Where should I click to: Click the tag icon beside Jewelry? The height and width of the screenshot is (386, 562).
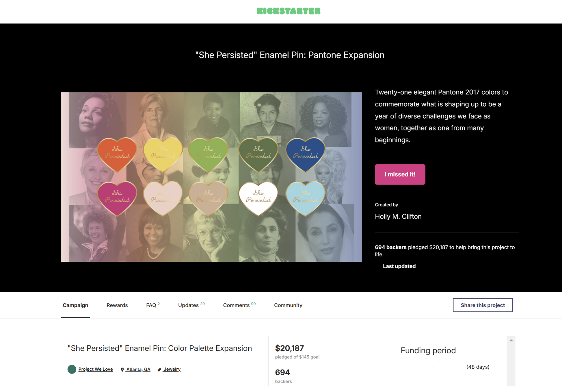pyautogui.click(x=159, y=370)
